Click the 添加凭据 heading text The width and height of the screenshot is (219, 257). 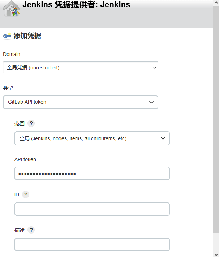coord(27,36)
